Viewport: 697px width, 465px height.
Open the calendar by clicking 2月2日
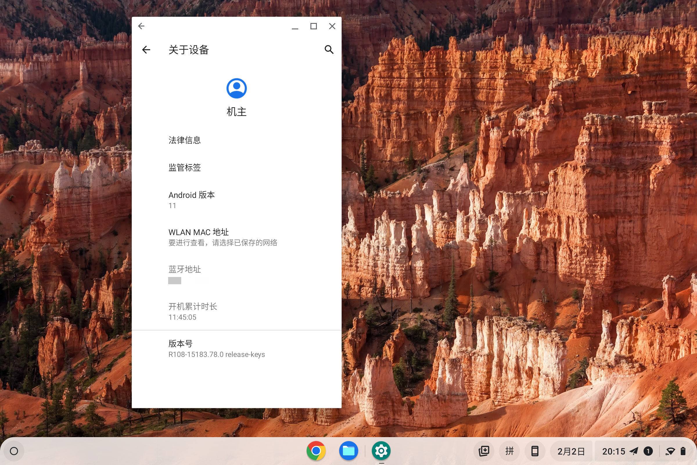tap(572, 451)
